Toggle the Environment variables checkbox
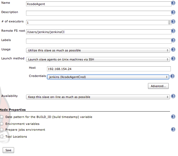Image resolution: width=178 pixels, height=156 pixels. click(x=2, y=124)
